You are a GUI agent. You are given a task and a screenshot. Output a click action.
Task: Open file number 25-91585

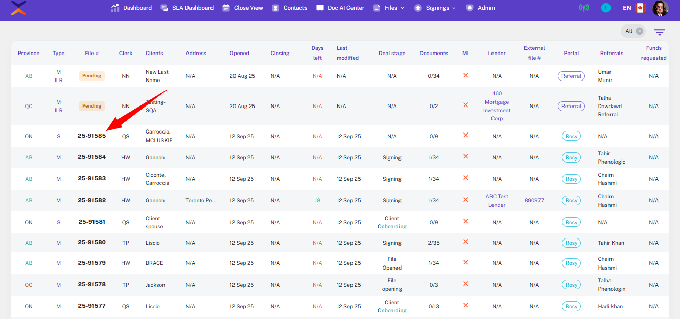tap(92, 136)
